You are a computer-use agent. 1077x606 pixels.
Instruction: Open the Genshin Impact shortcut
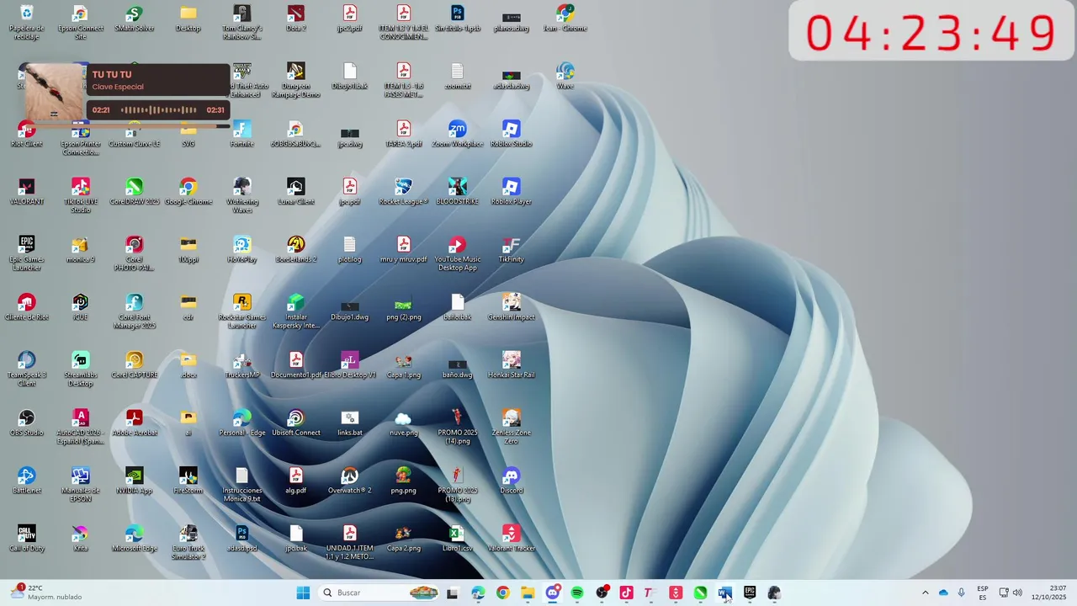coord(512,307)
